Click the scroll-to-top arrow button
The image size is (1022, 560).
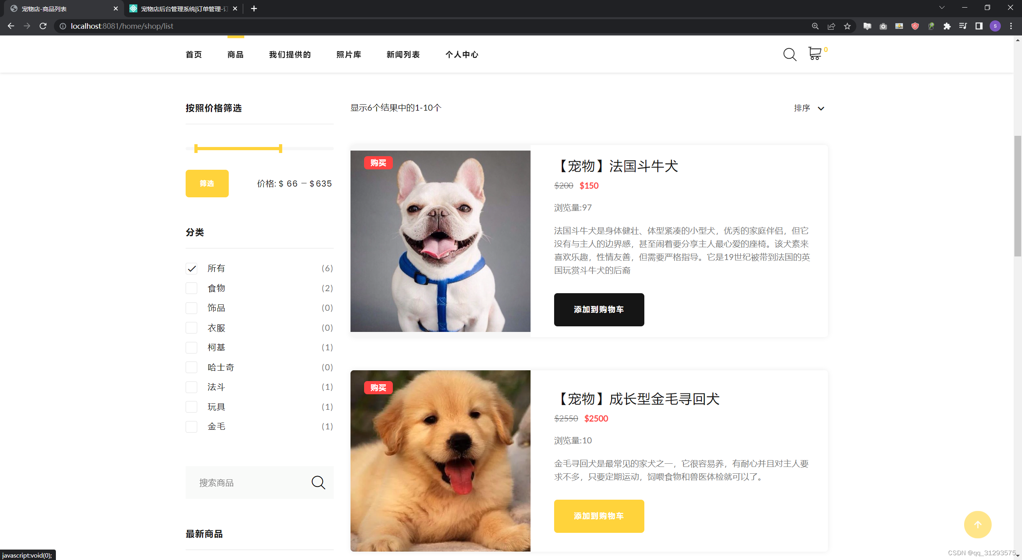pyautogui.click(x=977, y=524)
